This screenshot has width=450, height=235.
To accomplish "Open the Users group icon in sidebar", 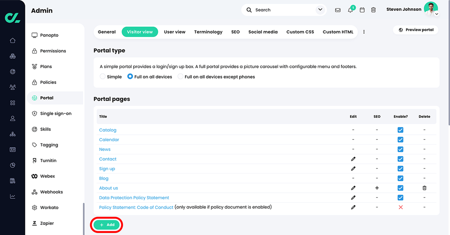I will coord(12,87).
